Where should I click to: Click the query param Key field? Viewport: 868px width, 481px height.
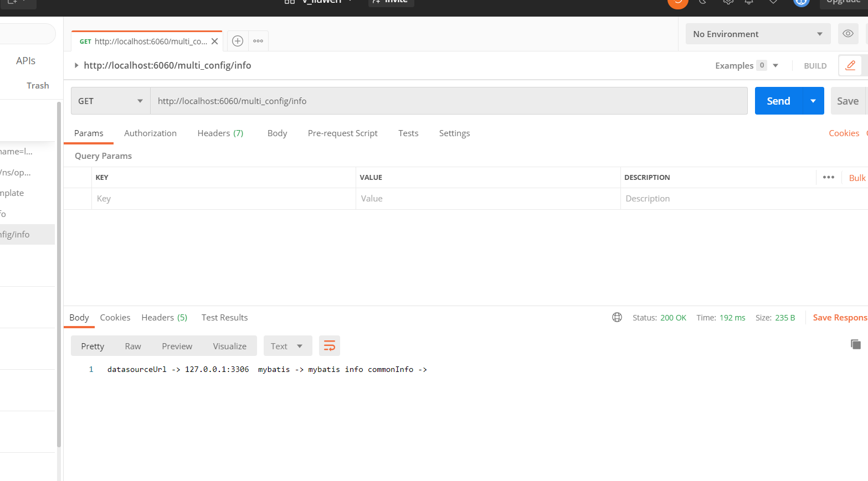pyautogui.click(x=223, y=199)
